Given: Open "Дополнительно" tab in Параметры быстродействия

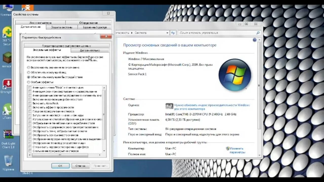Looking at the screenshot, I should 90,50.
